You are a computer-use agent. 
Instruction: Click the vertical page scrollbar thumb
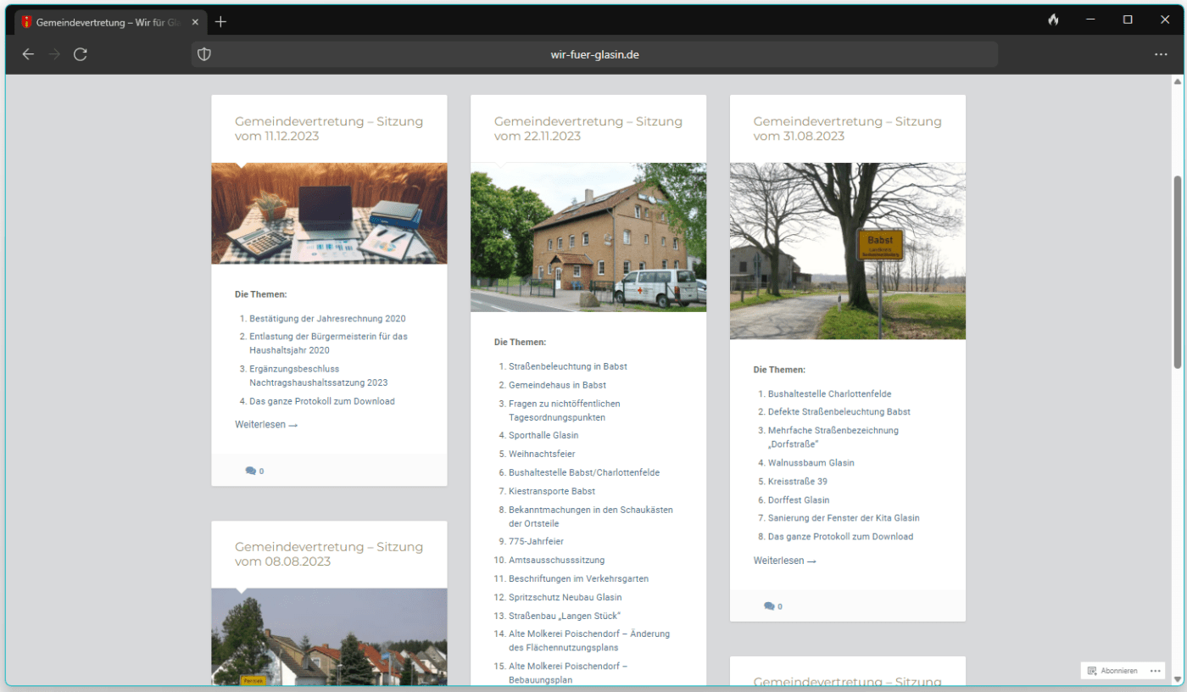(x=1177, y=271)
